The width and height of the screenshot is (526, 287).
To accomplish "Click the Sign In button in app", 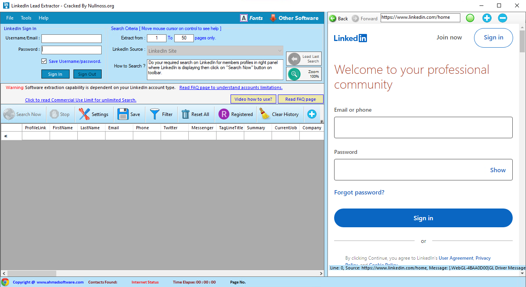I will point(55,74).
